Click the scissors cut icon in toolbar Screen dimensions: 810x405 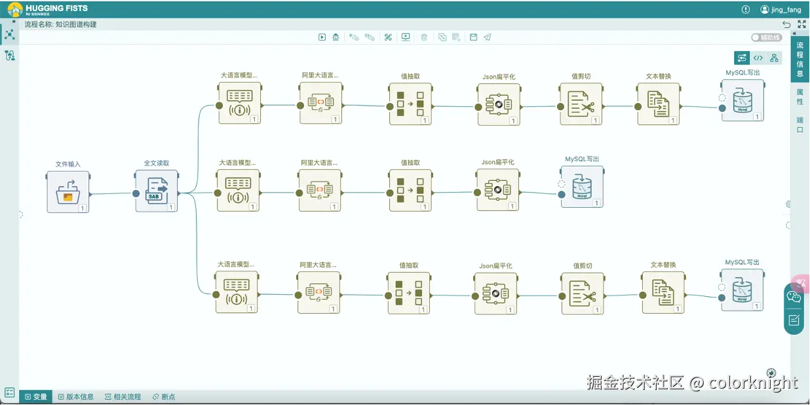point(388,37)
